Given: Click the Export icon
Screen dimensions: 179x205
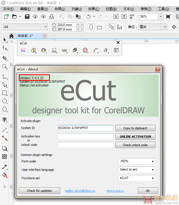Looking at the screenshot, I should 124,17.
